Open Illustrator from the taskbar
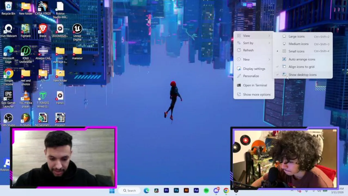348x196 pixels. click(186, 191)
